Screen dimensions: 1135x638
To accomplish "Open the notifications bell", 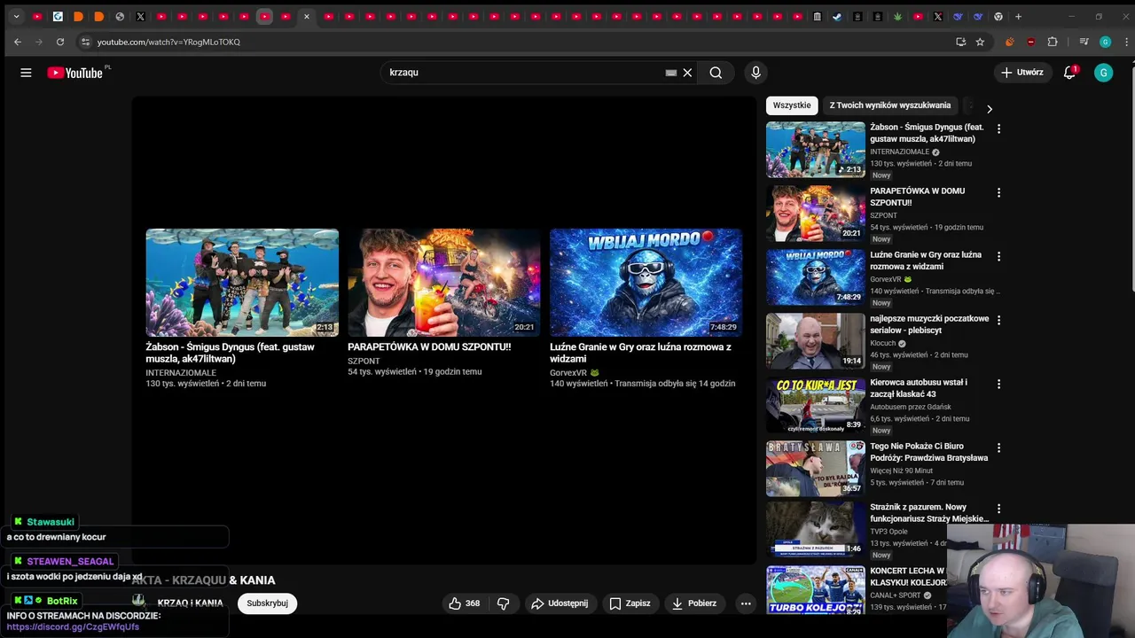I will [1070, 73].
